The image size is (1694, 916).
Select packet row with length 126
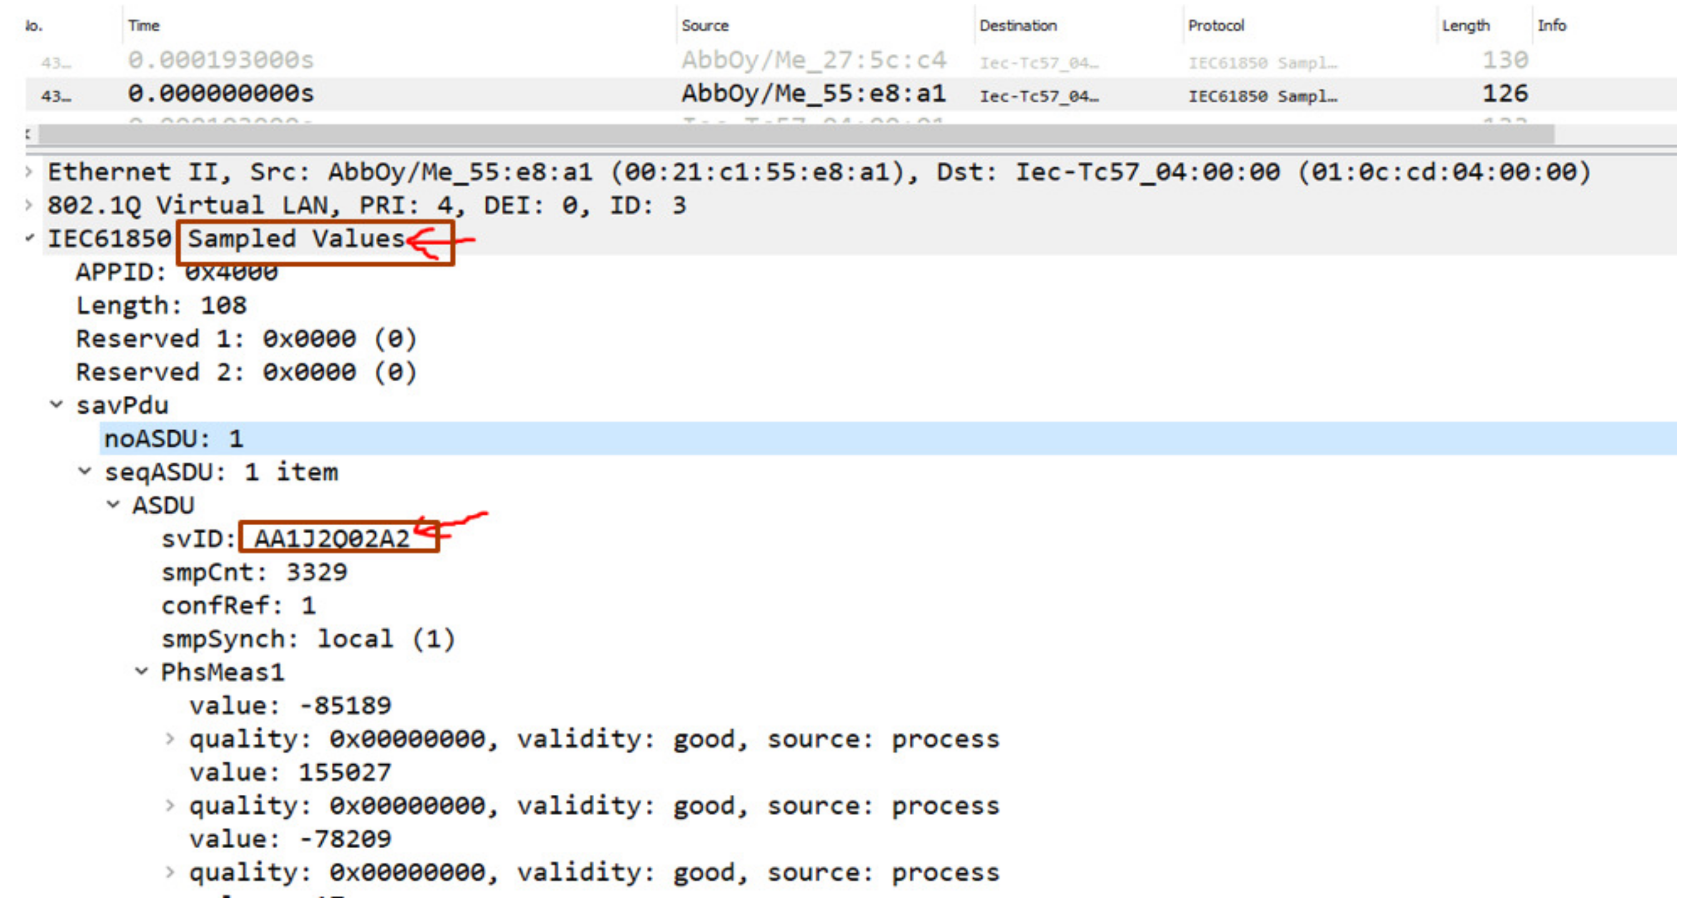tap(1504, 93)
